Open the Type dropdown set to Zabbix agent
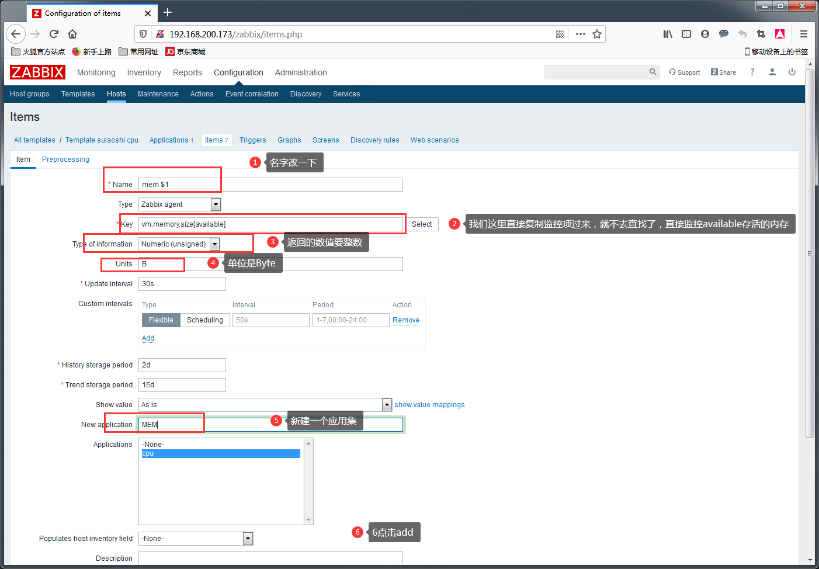This screenshot has height=569, width=819. tap(180, 204)
